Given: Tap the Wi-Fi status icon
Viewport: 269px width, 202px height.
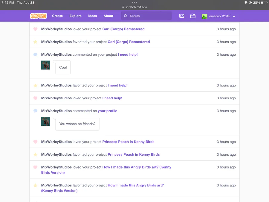Looking at the screenshot, I should 246,3.
